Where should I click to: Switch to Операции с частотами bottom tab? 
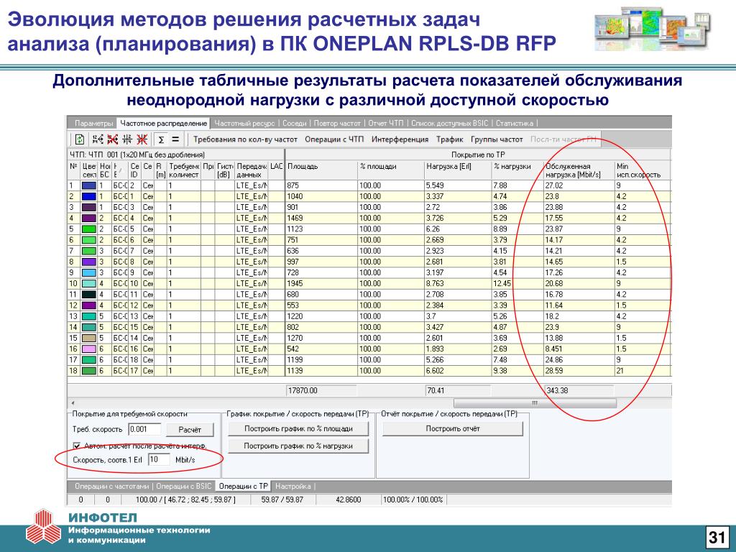pyautogui.click(x=111, y=487)
